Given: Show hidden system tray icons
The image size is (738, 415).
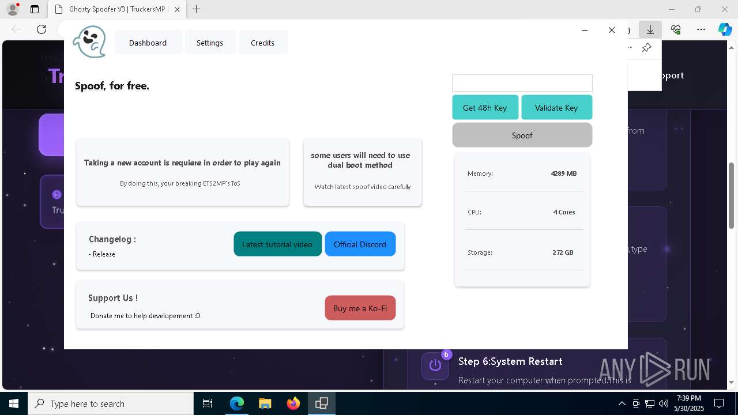Looking at the screenshot, I should tap(622, 403).
